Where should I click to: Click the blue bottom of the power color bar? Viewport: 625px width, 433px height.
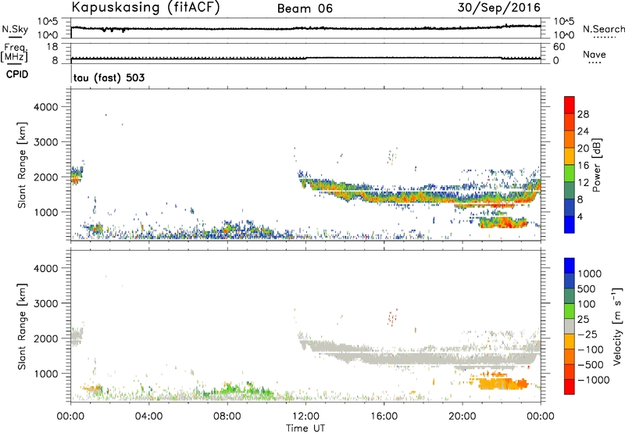tap(570, 224)
